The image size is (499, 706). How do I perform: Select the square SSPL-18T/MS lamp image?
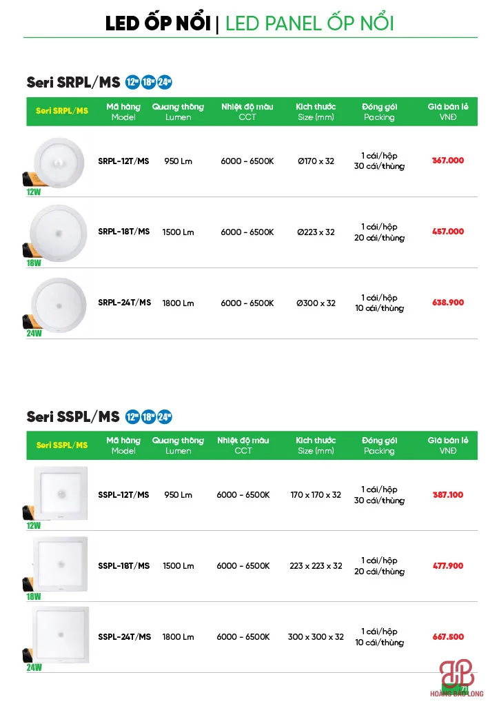61,566
